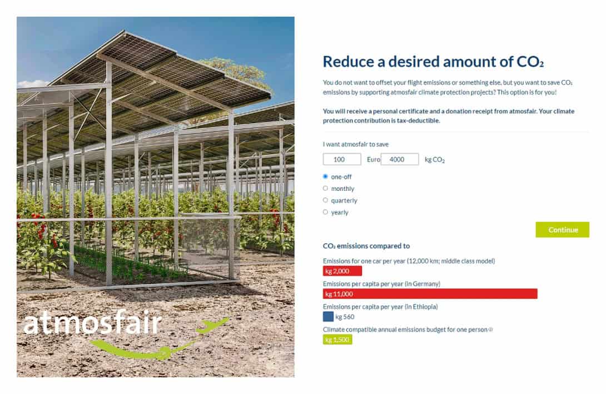Click the red kg 2,000 car emissions bar
The width and height of the screenshot is (606, 394).
[341, 271]
